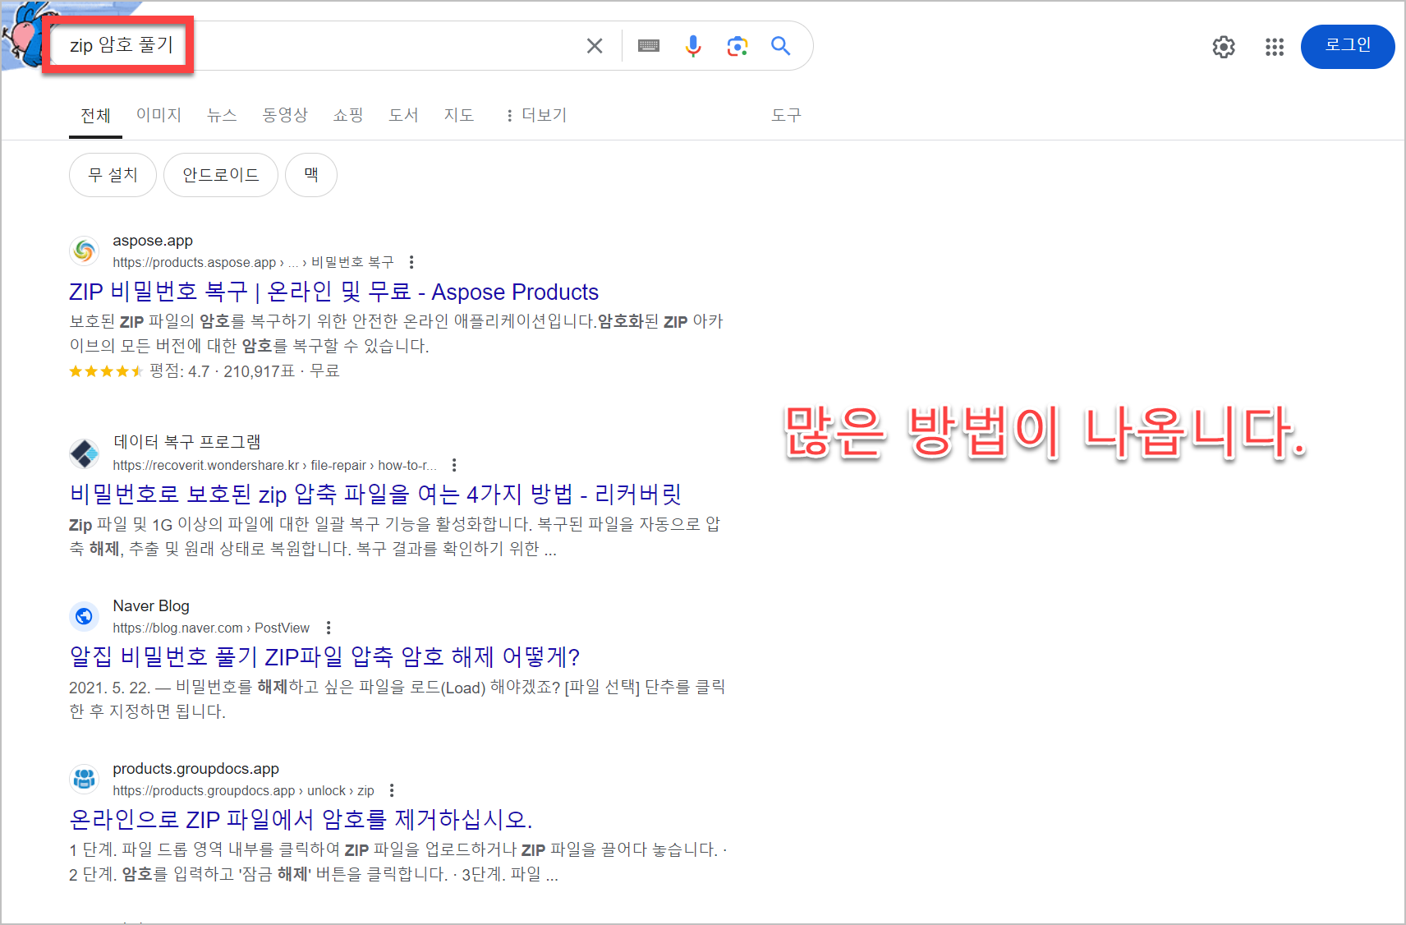Clear the search box with the X icon
Image resolution: width=1406 pixels, height=925 pixels.
tap(595, 46)
